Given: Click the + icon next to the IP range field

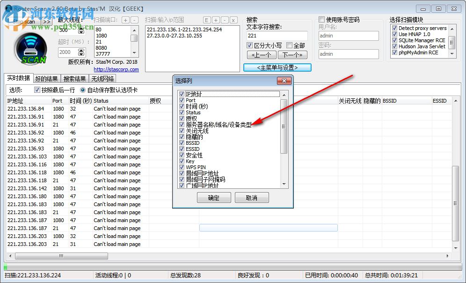Looking at the screenshot, I should tap(216, 20).
